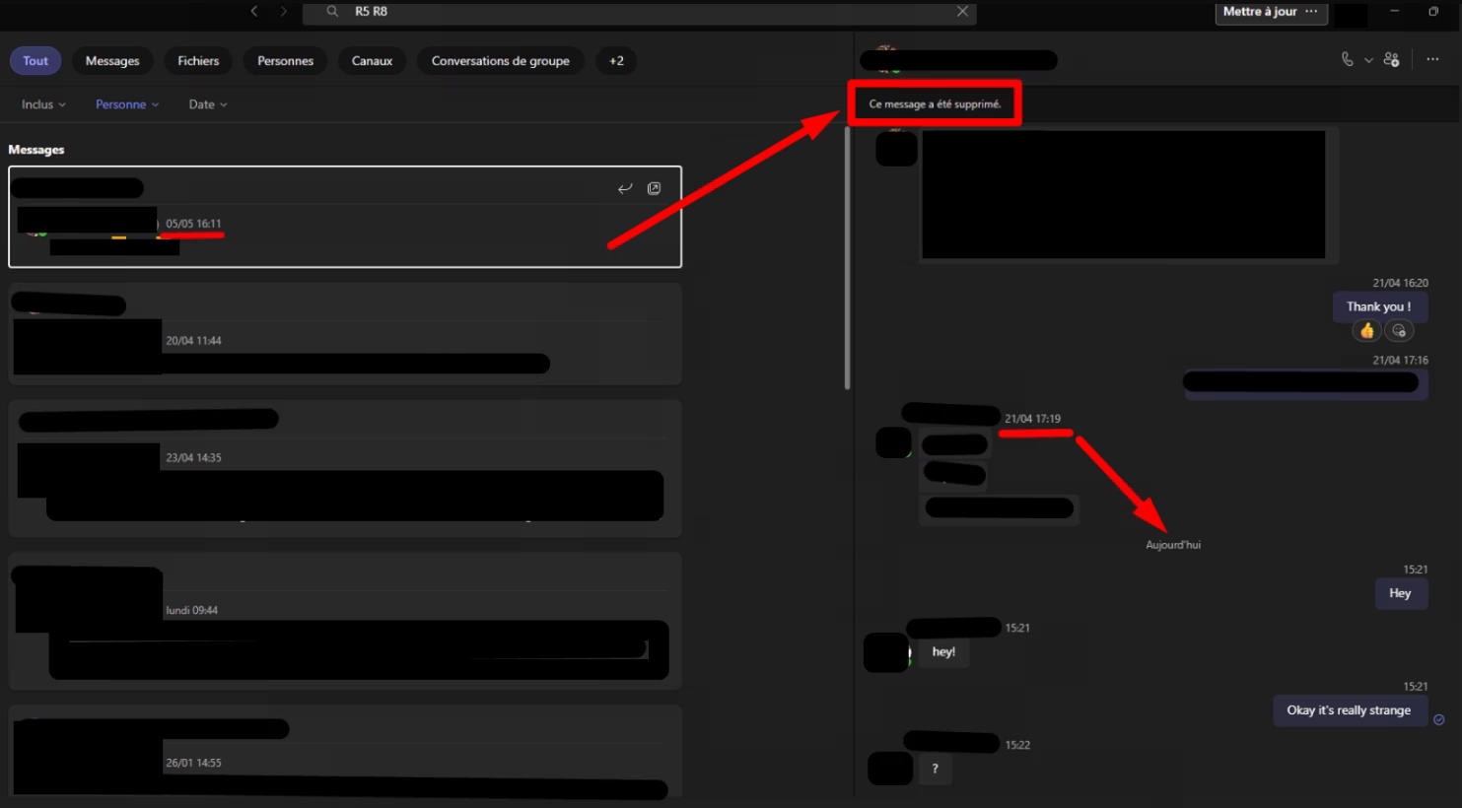Open the Date filter dropdown
This screenshot has height=808, width=1462.
click(x=208, y=104)
